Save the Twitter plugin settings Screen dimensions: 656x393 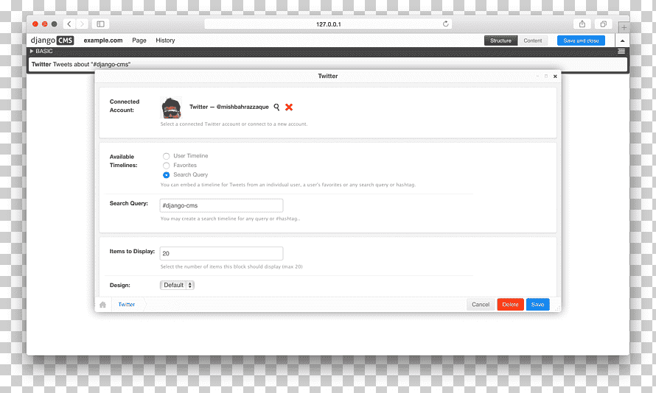pos(537,305)
